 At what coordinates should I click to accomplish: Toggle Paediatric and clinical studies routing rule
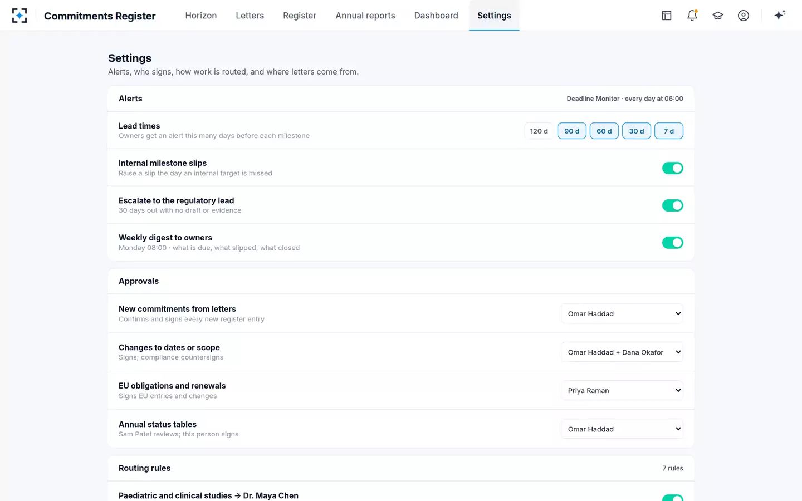pyautogui.click(x=673, y=498)
